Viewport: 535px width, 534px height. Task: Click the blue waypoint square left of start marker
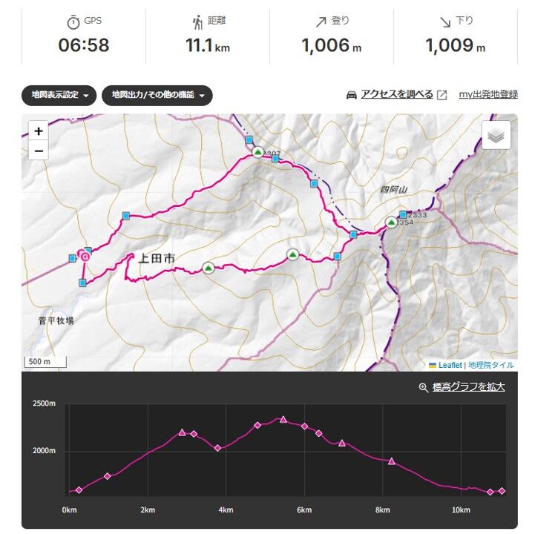point(72,258)
